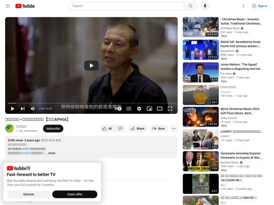Toggle the autoplay switch

pos(118,109)
